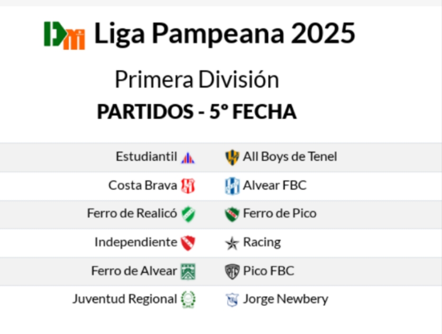The height and width of the screenshot is (334, 442).
Task: Open the Racing team name
Action: click(x=262, y=242)
